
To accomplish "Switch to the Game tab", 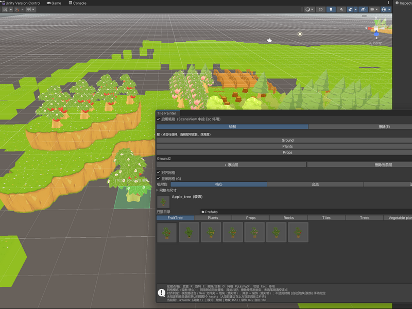I will [x=54, y=3].
